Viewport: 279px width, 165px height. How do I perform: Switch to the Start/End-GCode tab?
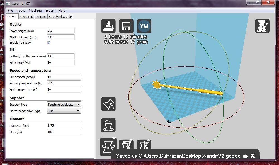click(x=60, y=17)
